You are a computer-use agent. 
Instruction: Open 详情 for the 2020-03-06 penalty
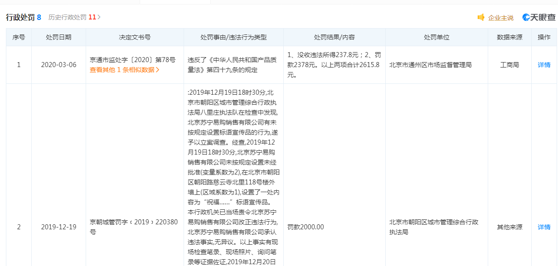pos(544,65)
